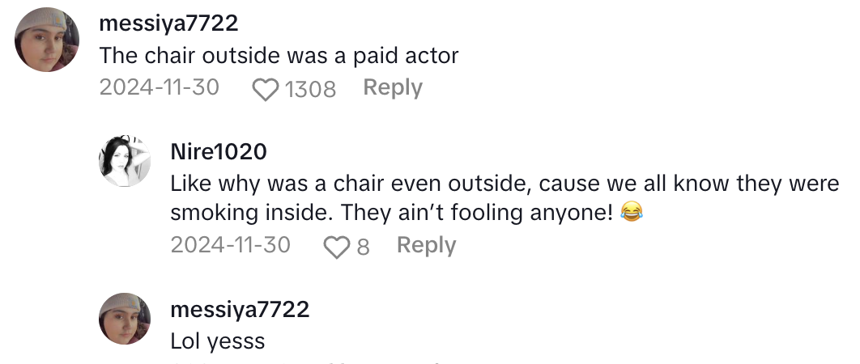Open the messiya7722 username on the top comment

(168, 23)
